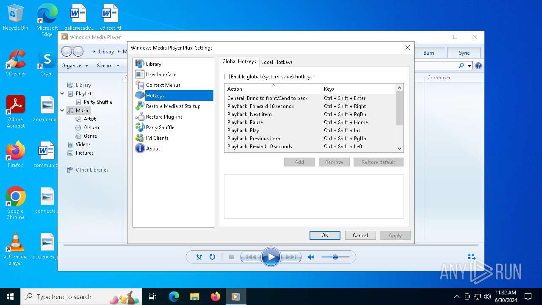542x305 pixels.
Task: Adjust the volume slider
Action: click(x=335, y=257)
